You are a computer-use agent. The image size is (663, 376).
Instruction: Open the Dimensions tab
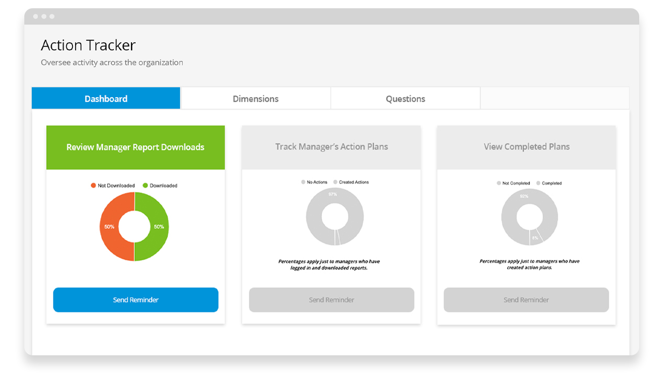(x=255, y=99)
